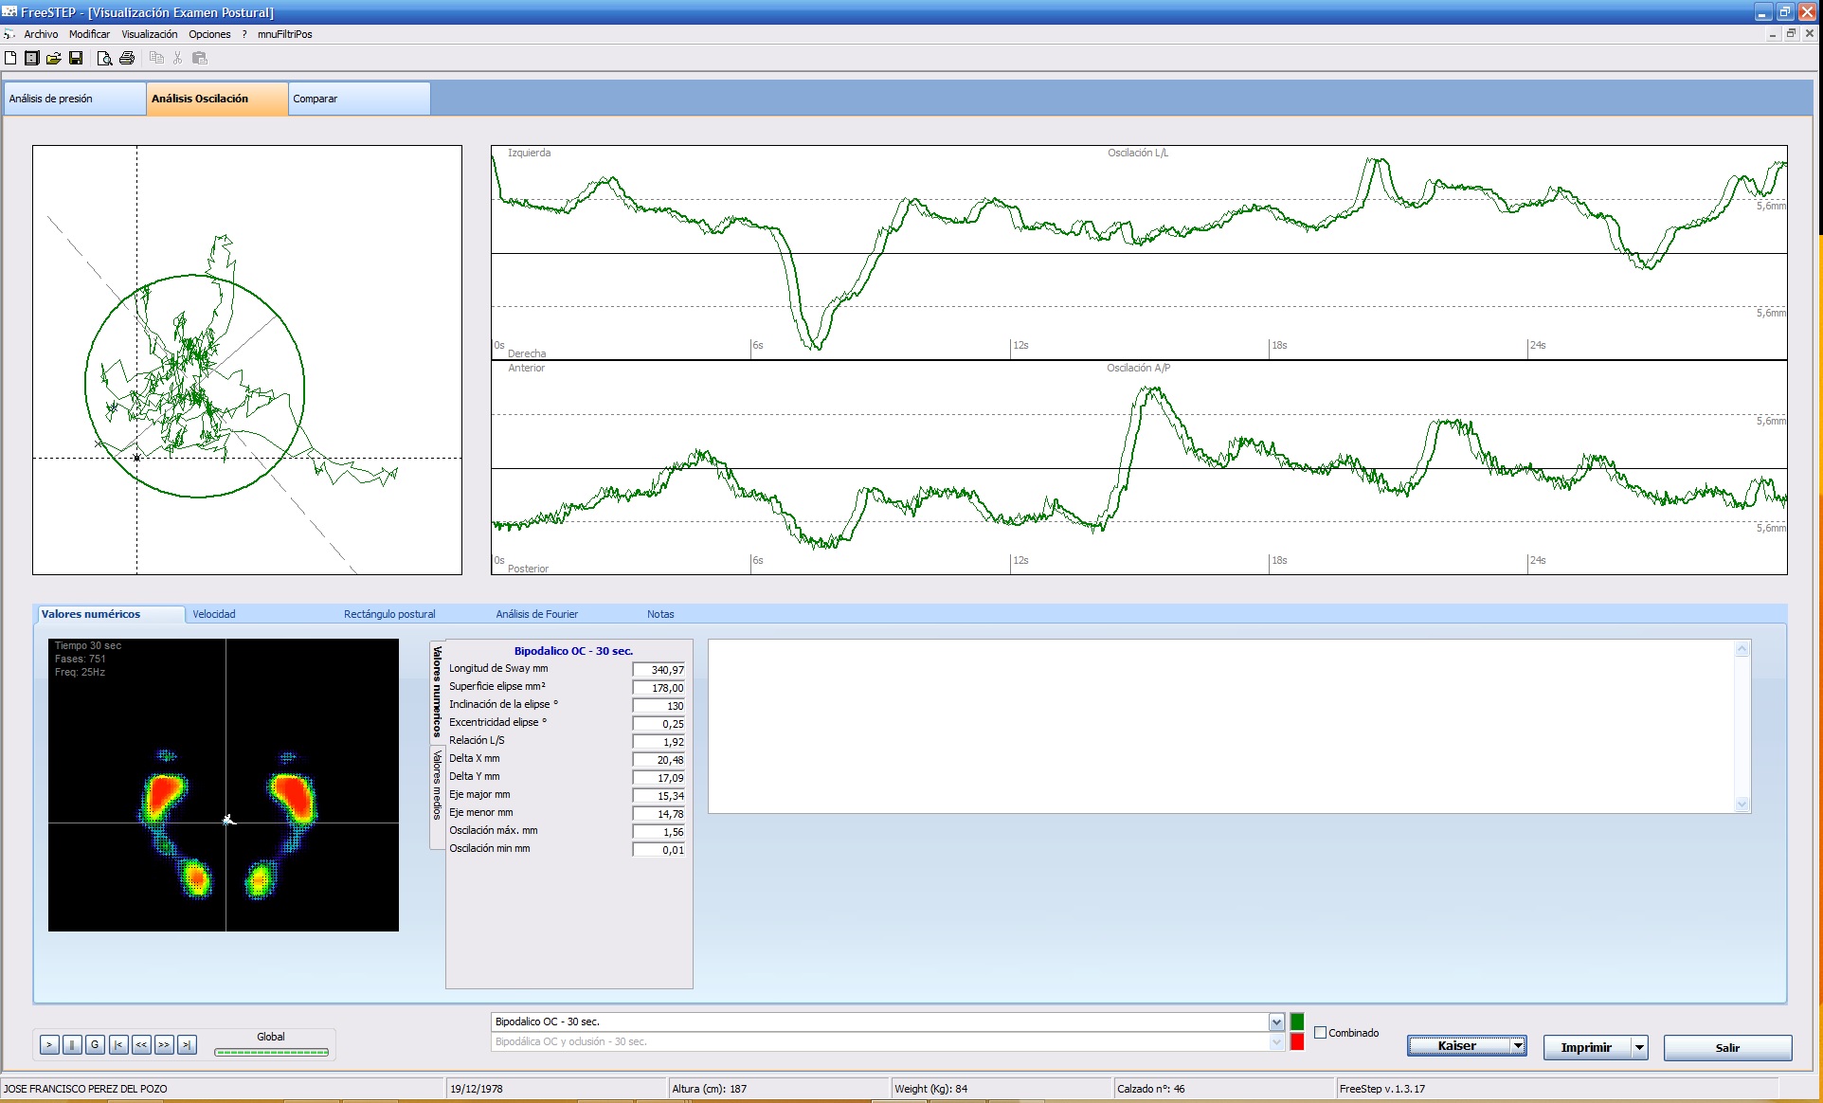Viewport: 1823px width, 1103px height.
Task: Click the Imprimir button
Action: coord(1587,1047)
